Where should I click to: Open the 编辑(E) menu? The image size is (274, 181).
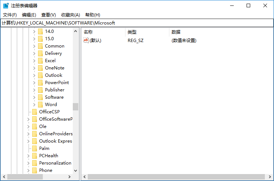click(29, 15)
